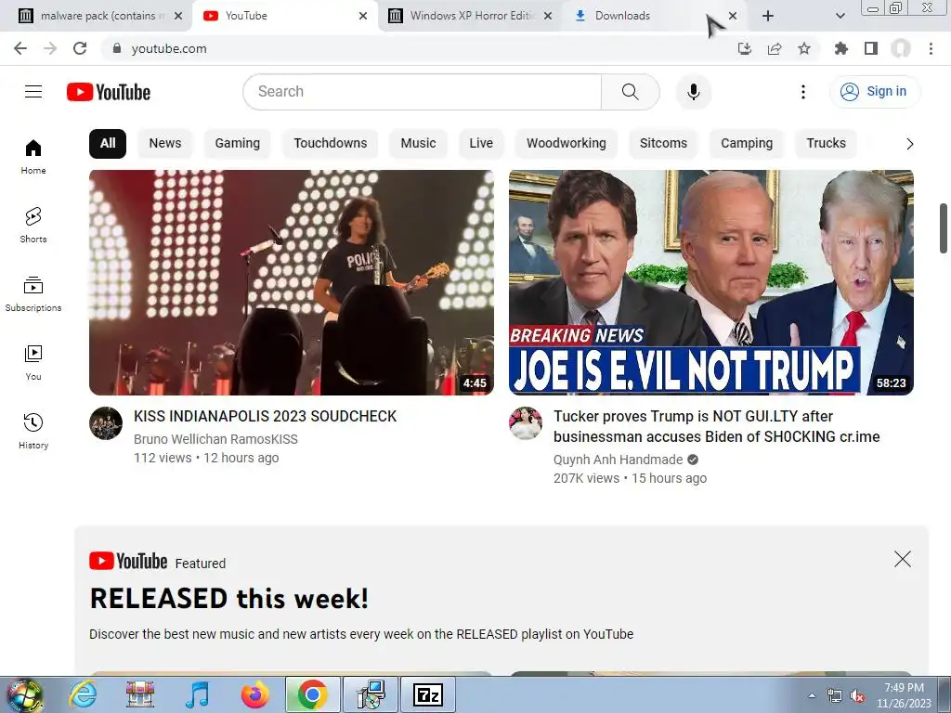Close the YouTube tab
Screen dimensions: 951x713
pyautogui.click(x=363, y=16)
